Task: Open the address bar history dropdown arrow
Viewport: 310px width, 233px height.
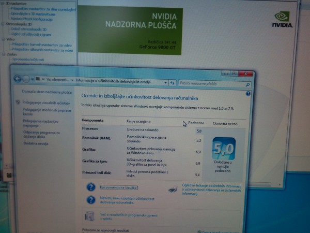Action: [165, 83]
